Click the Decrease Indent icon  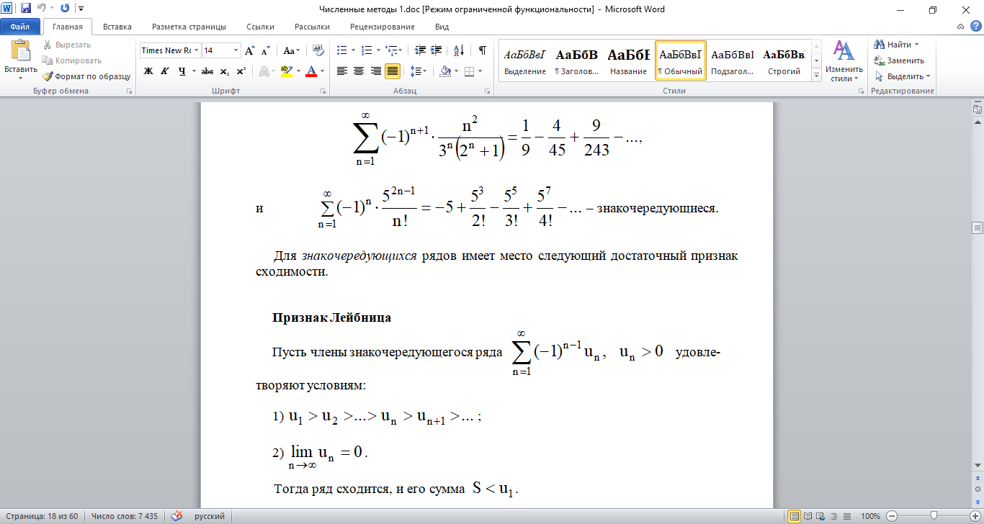[x=419, y=50]
